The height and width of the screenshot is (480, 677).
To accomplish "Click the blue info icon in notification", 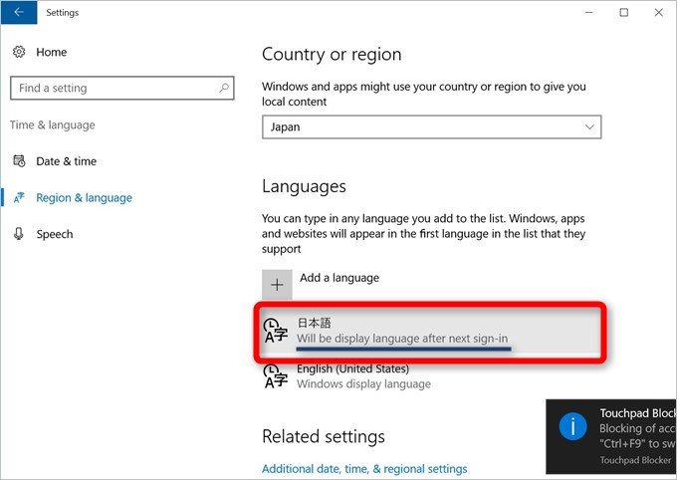I will tap(572, 427).
